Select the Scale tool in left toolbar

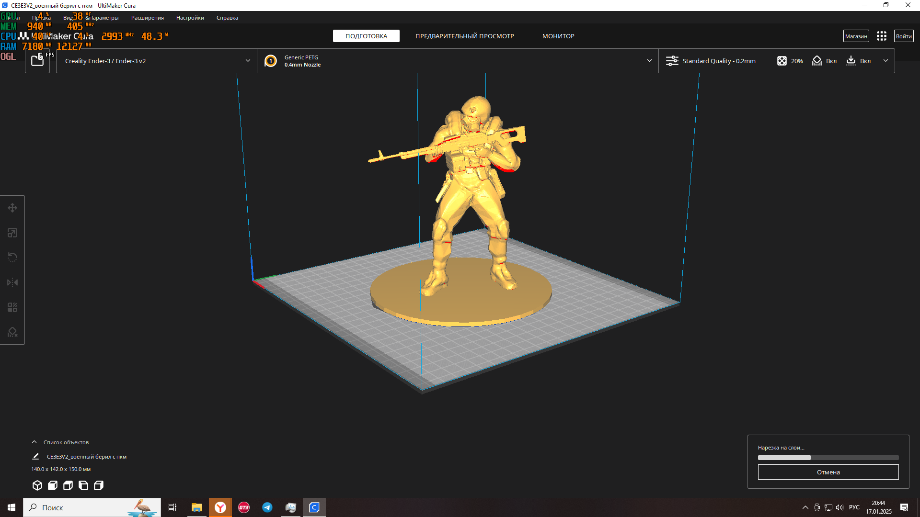[12, 233]
